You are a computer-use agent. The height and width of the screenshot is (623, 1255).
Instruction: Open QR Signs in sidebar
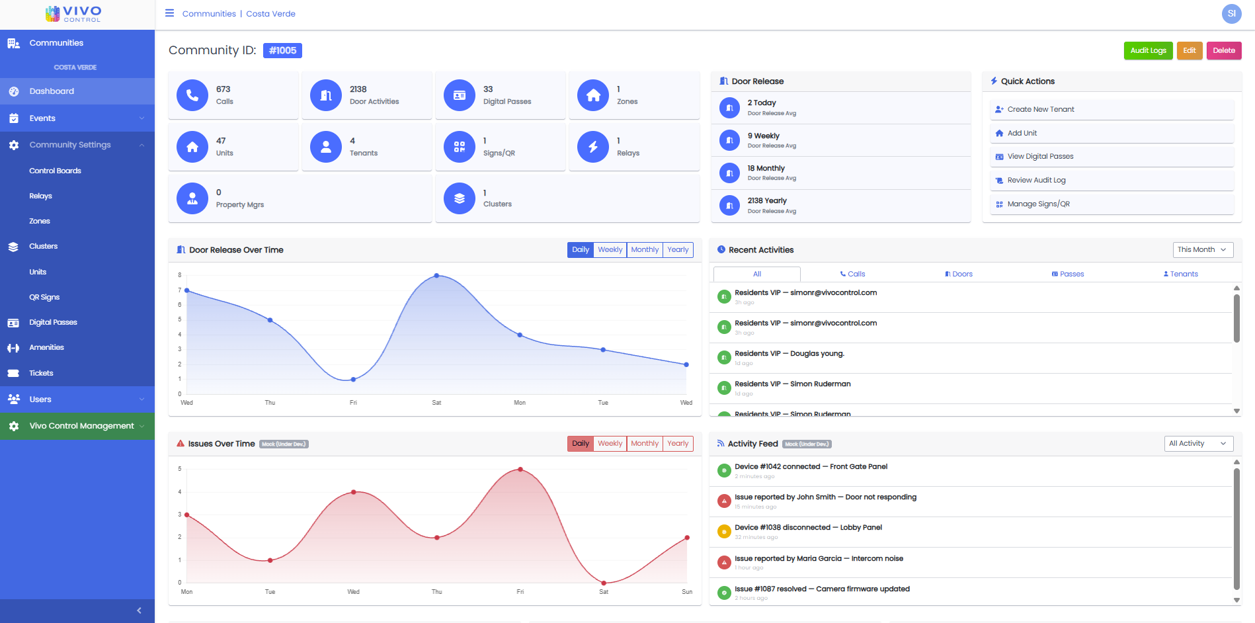click(x=44, y=297)
